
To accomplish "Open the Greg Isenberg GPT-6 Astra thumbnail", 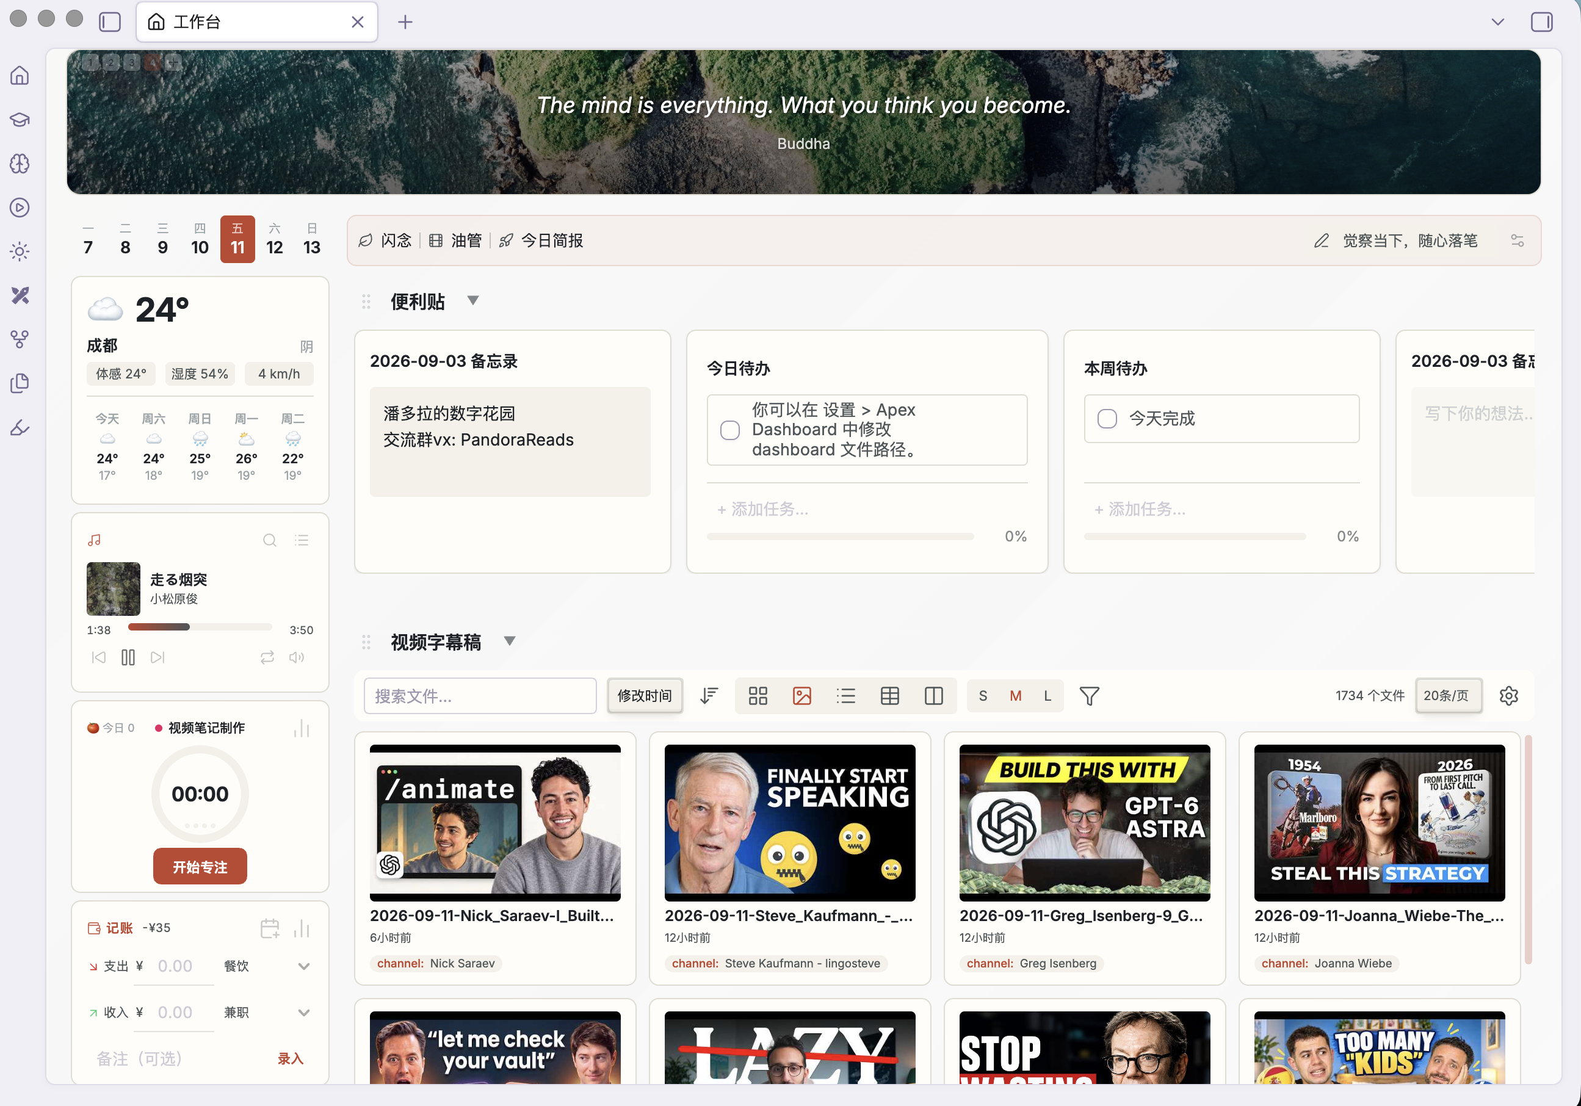I will point(1085,823).
